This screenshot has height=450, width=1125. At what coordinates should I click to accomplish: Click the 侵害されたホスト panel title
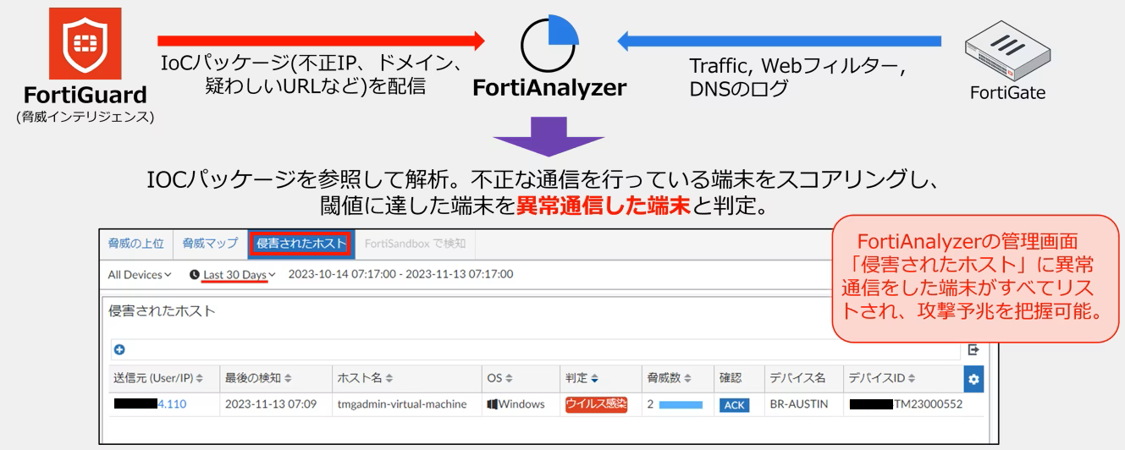pos(163,311)
